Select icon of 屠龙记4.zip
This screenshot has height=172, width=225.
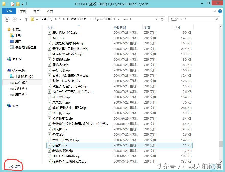pyautogui.click(x=49, y=65)
